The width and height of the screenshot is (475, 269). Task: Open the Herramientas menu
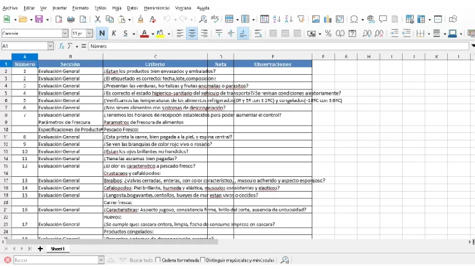156,8
